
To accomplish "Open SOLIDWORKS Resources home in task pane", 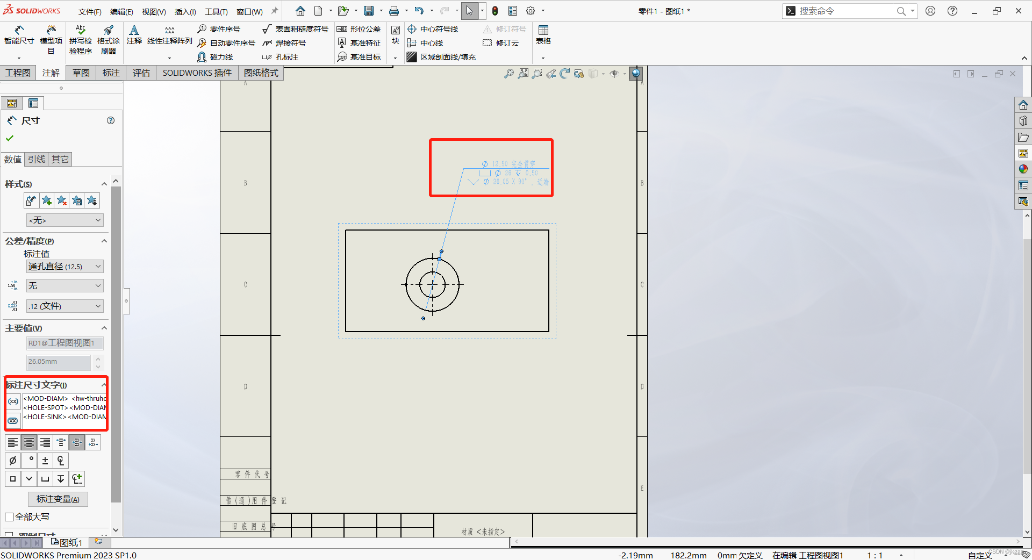I will click(1023, 105).
